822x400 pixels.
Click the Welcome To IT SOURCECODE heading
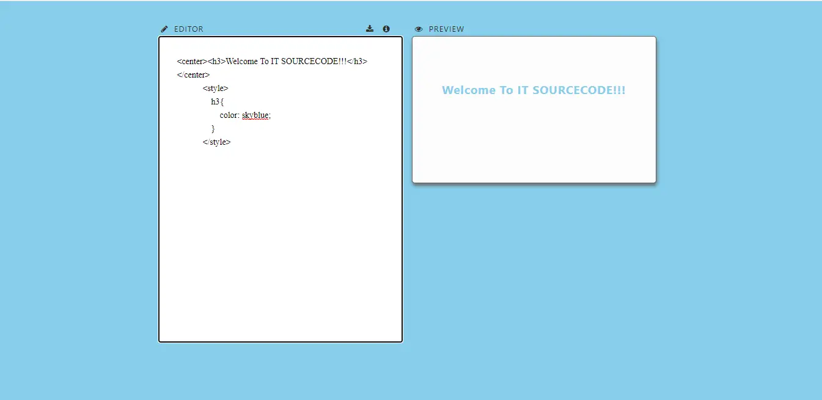pos(534,90)
